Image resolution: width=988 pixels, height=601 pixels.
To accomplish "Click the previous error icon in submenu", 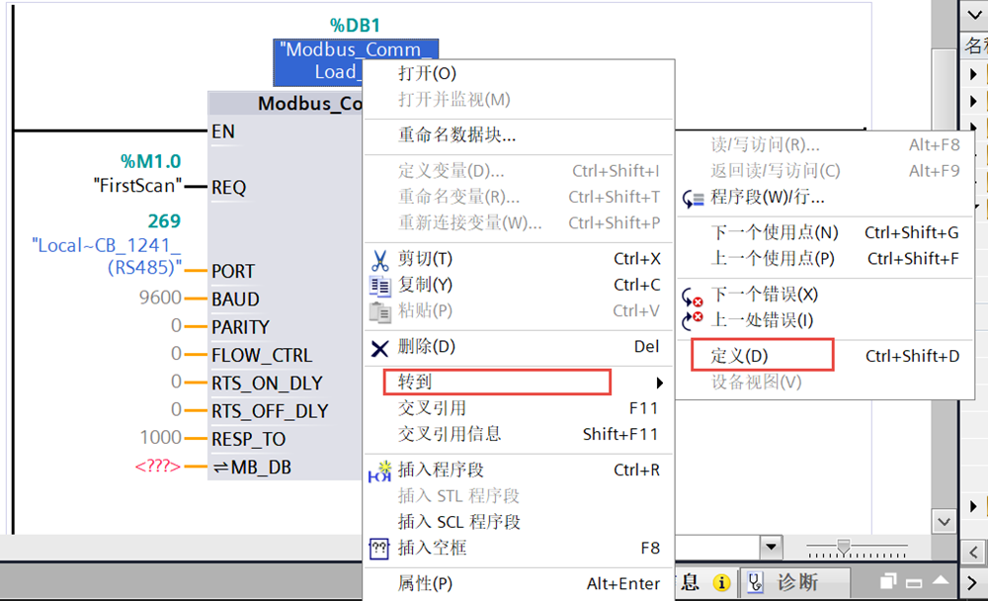I will tap(693, 320).
